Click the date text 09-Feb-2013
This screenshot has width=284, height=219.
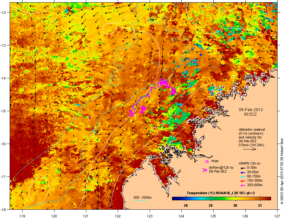tap(250, 110)
